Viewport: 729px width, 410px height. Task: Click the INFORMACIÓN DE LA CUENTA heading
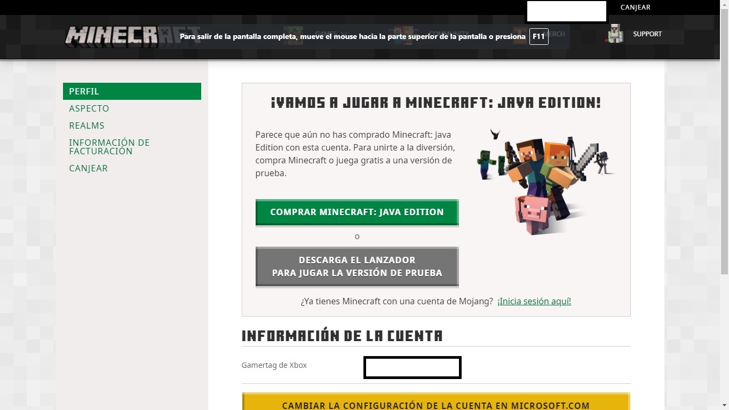(x=342, y=336)
